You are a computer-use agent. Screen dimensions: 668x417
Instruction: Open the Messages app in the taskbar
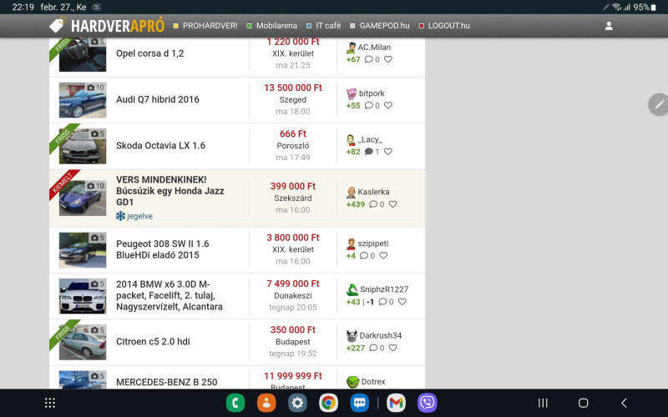coord(360,403)
